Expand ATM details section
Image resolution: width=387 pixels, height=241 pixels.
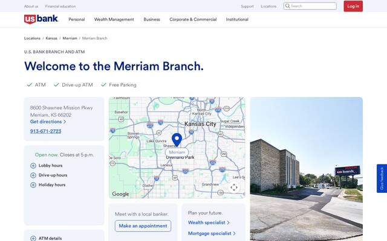tap(46, 238)
